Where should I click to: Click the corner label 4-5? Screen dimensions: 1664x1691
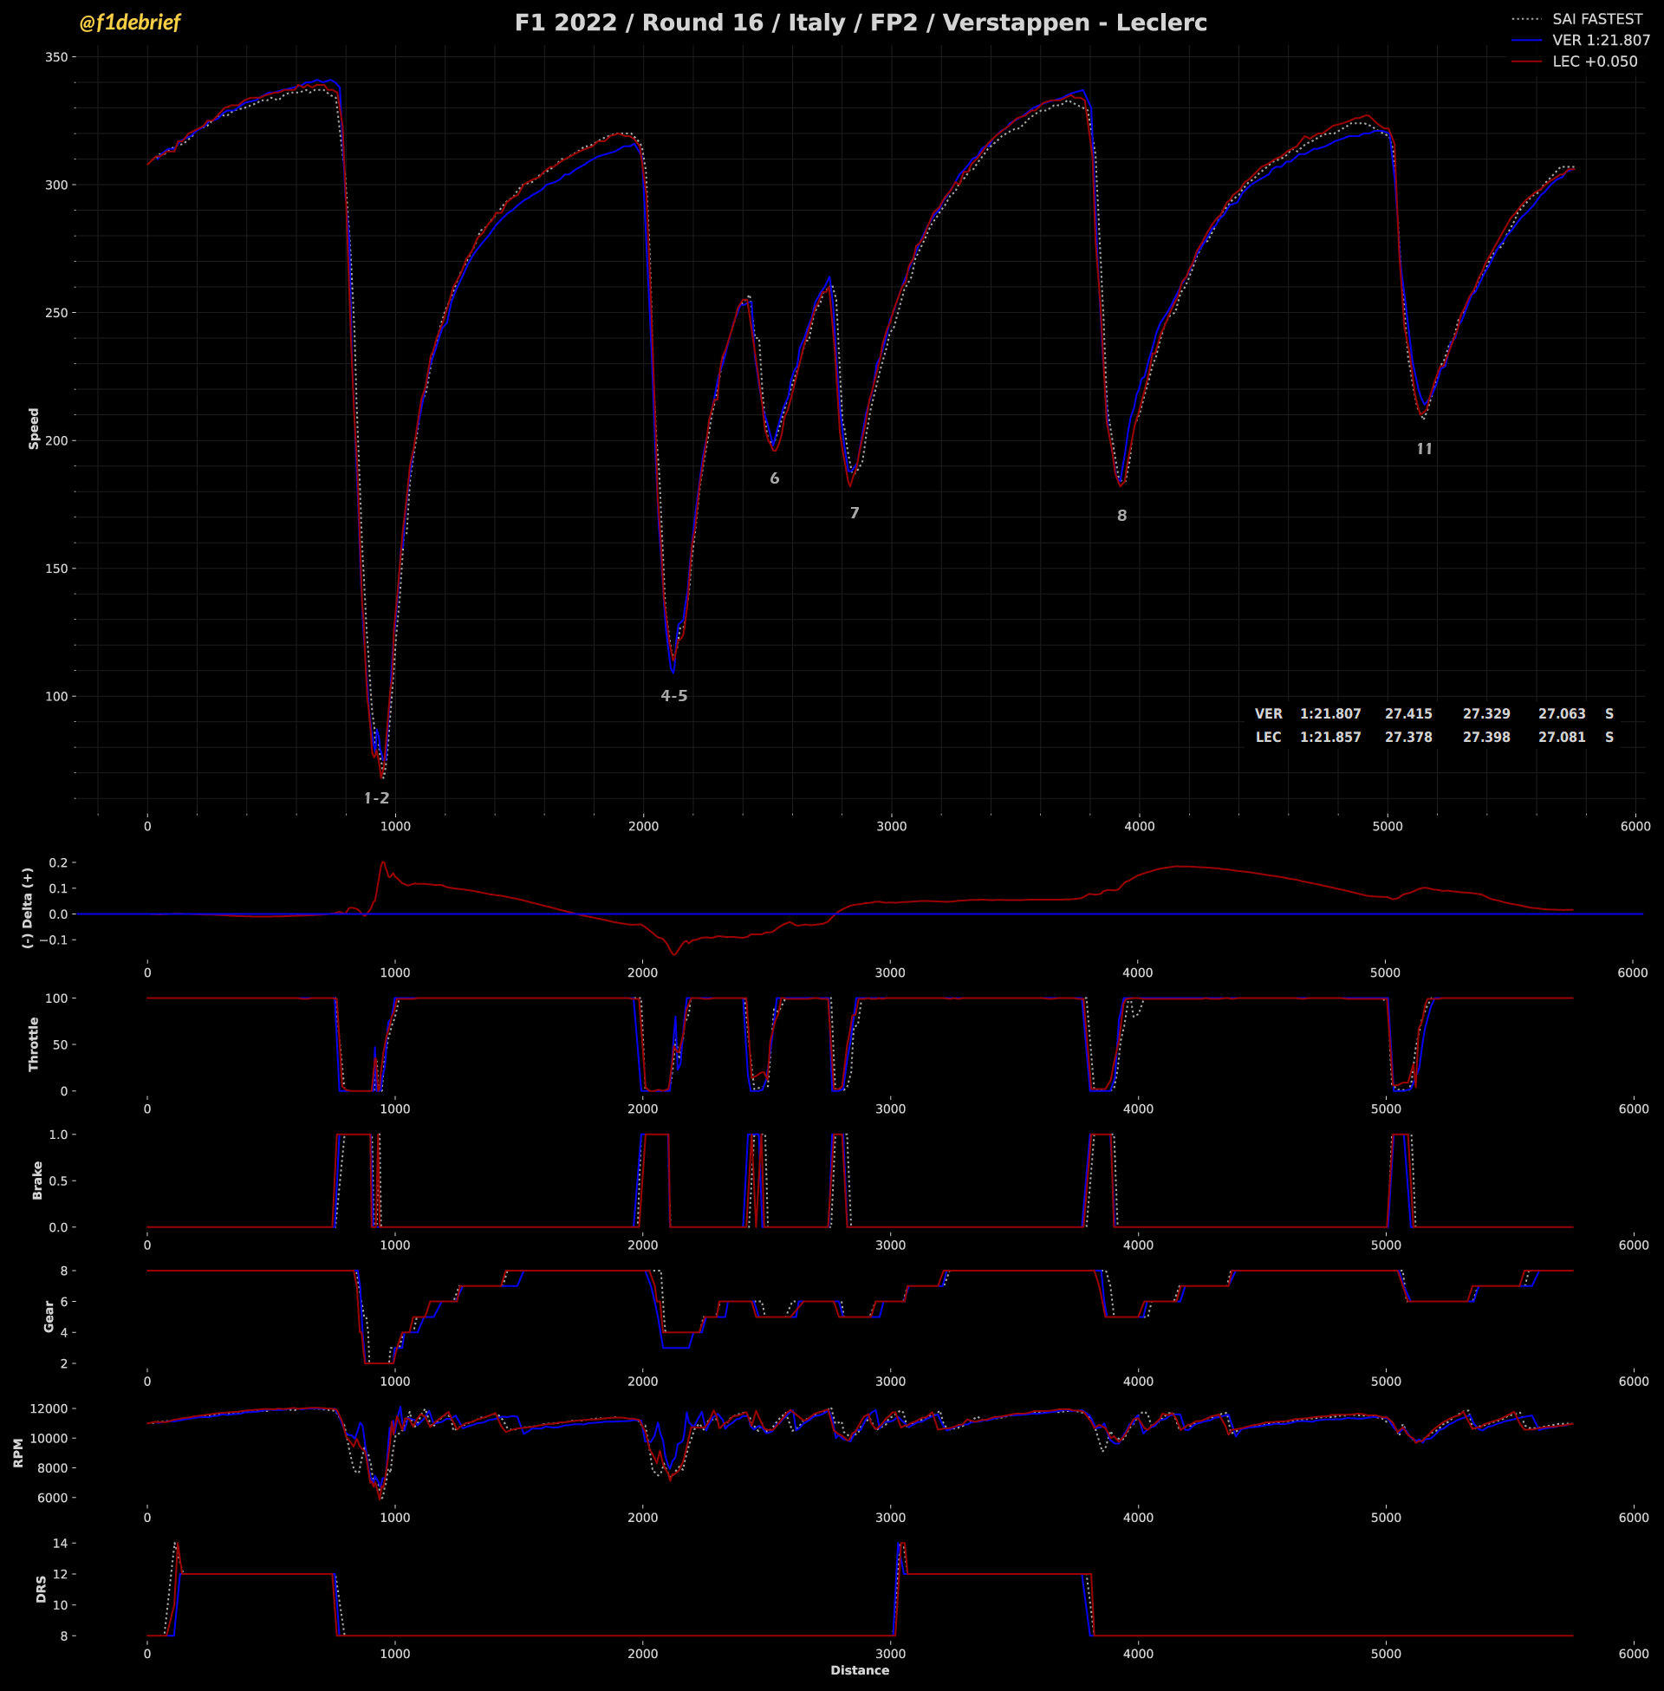click(x=673, y=696)
